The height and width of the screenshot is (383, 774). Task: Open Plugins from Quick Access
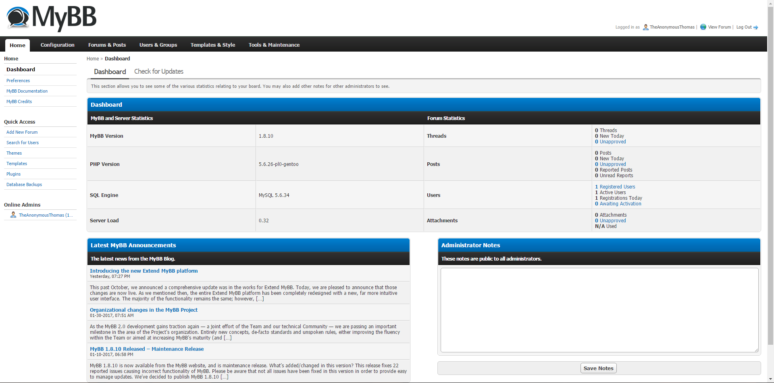pyautogui.click(x=13, y=174)
